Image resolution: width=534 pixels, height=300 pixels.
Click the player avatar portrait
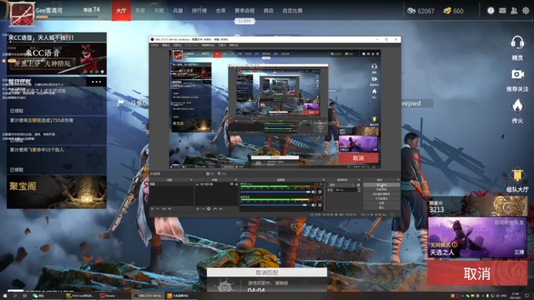(23, 13)
